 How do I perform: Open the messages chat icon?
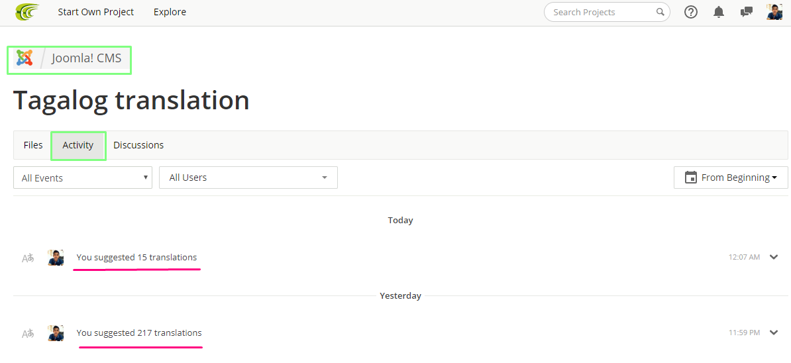[747, 12]
